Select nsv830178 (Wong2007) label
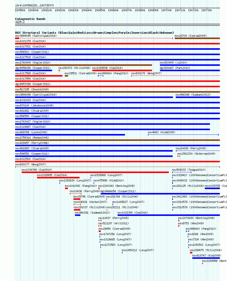Viewport: 227px width, 281px height. (146, 74)
